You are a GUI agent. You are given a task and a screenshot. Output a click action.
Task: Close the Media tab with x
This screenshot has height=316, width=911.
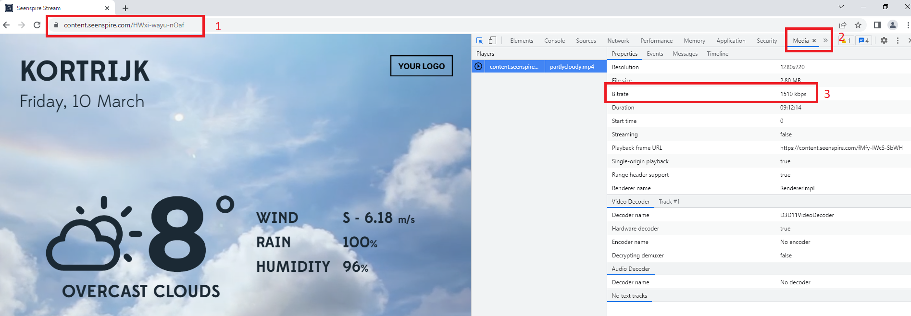pos(814,41)
